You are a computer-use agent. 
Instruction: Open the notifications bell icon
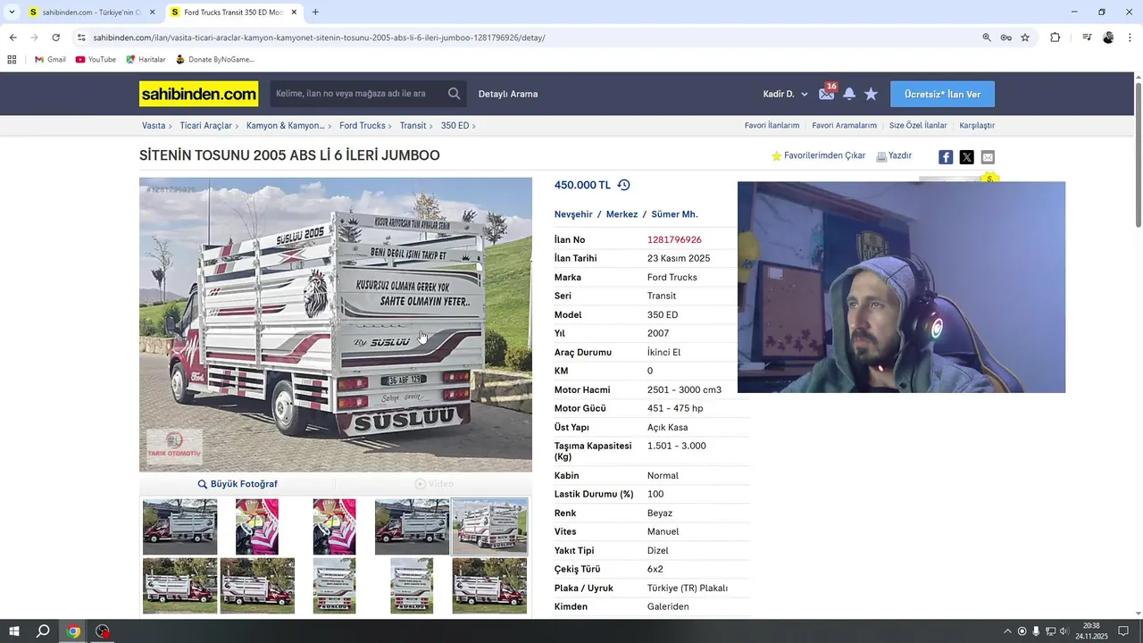point(849,94)
